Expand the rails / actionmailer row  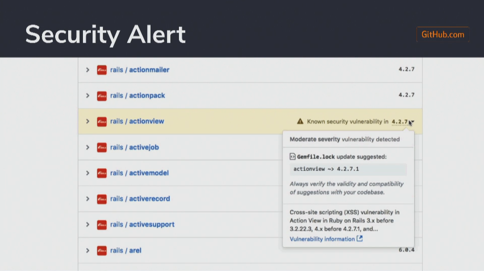(87, 70)
